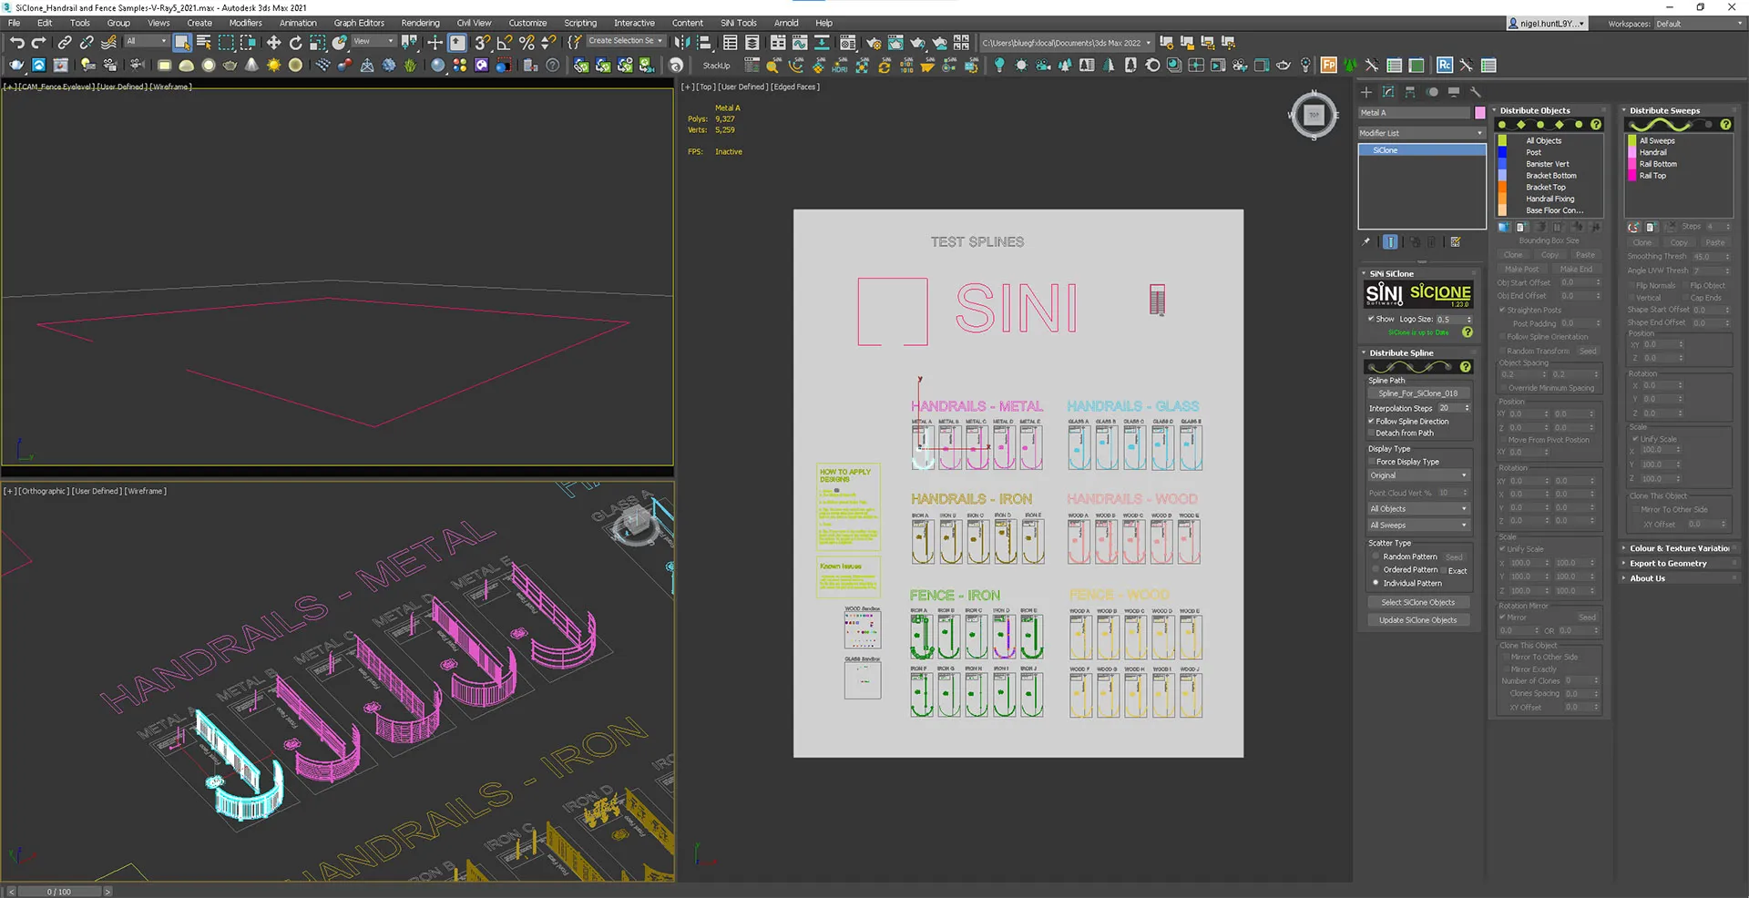Click the Select SiClone Objects button
The width and height of the screenshot is (1749, 898).
tap(1418, 602)
